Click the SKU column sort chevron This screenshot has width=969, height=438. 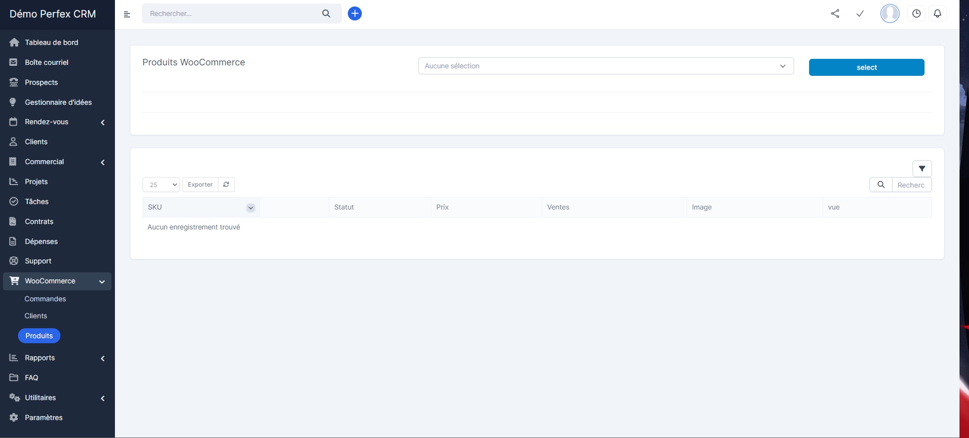251,208
